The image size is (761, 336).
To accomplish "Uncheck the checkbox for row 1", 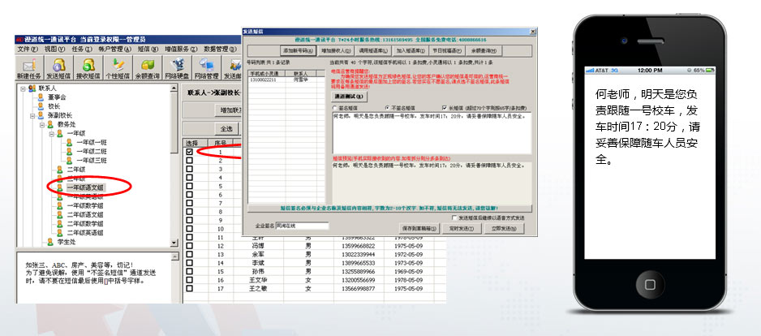I will click(x=189, y=152).
